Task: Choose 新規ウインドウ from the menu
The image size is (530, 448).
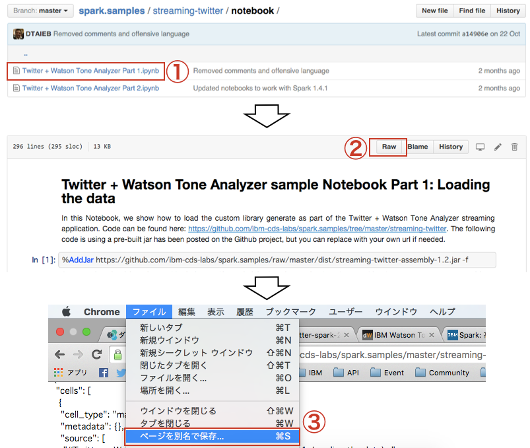Action: point(213,340)
